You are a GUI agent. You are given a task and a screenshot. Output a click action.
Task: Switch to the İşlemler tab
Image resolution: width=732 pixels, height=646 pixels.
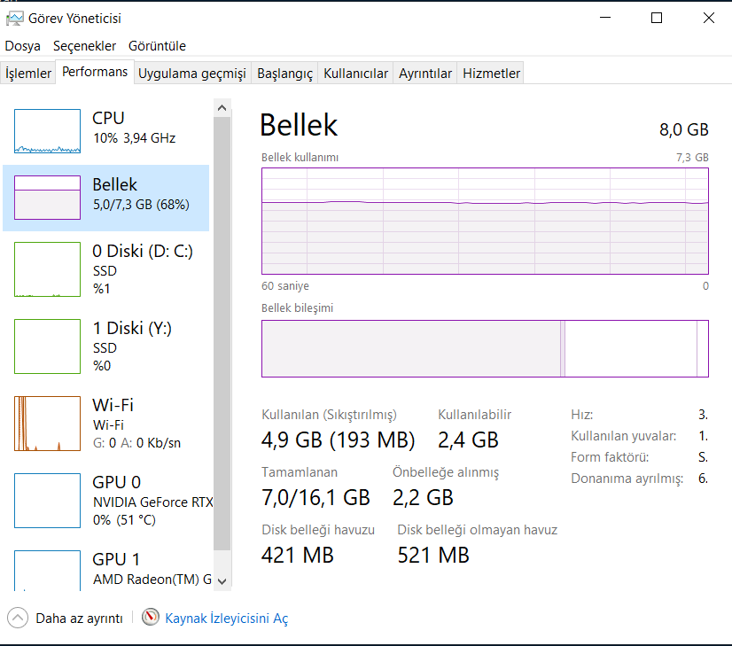(28, 74)
